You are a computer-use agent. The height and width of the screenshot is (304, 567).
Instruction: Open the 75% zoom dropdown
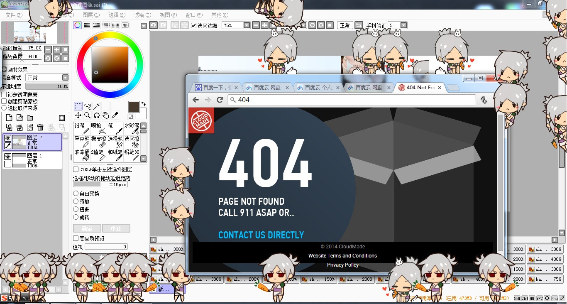(247, 25)
